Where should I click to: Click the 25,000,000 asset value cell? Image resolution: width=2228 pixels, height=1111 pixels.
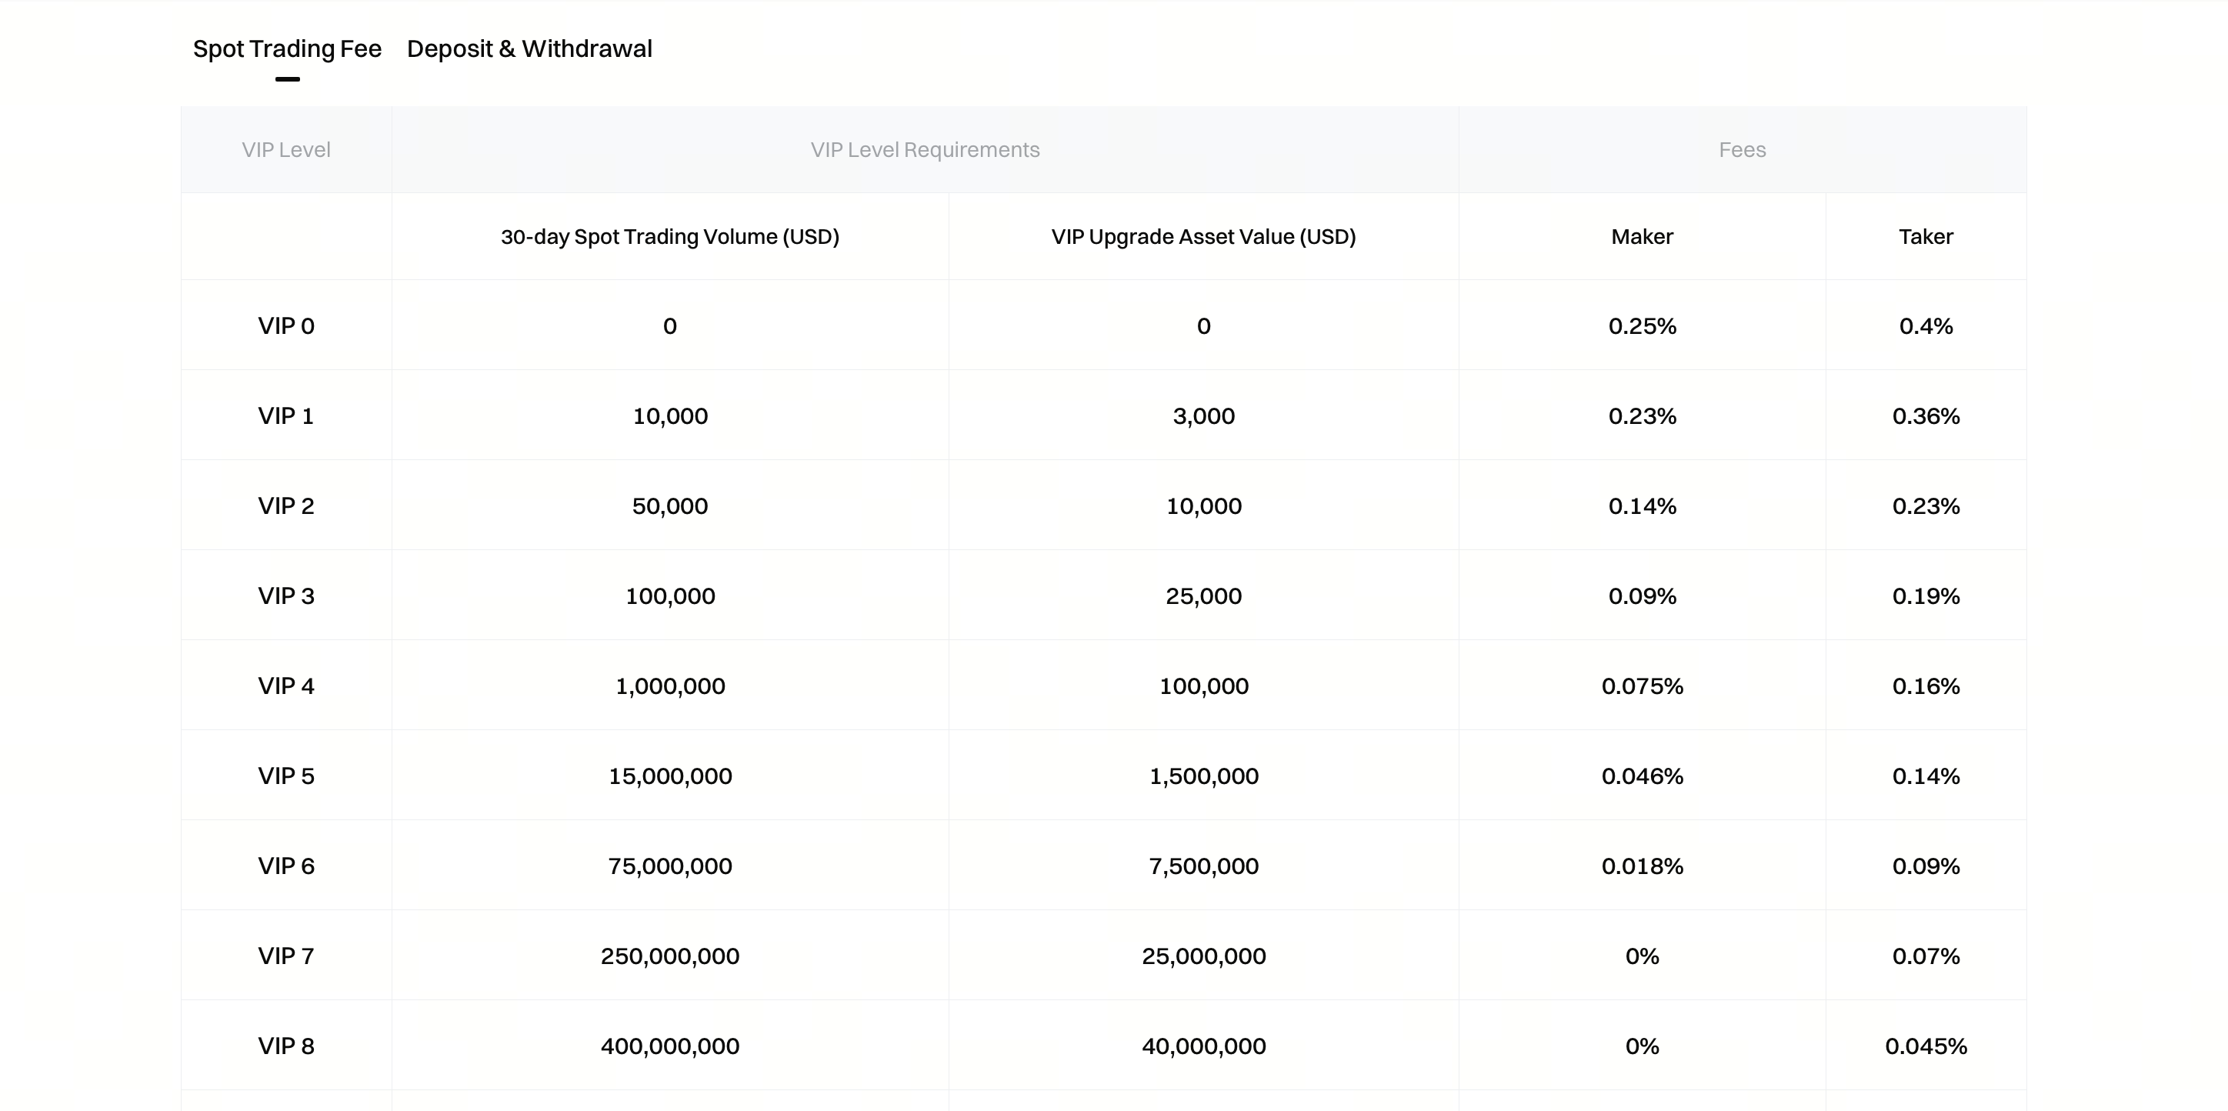click(x=1204, y=956)
